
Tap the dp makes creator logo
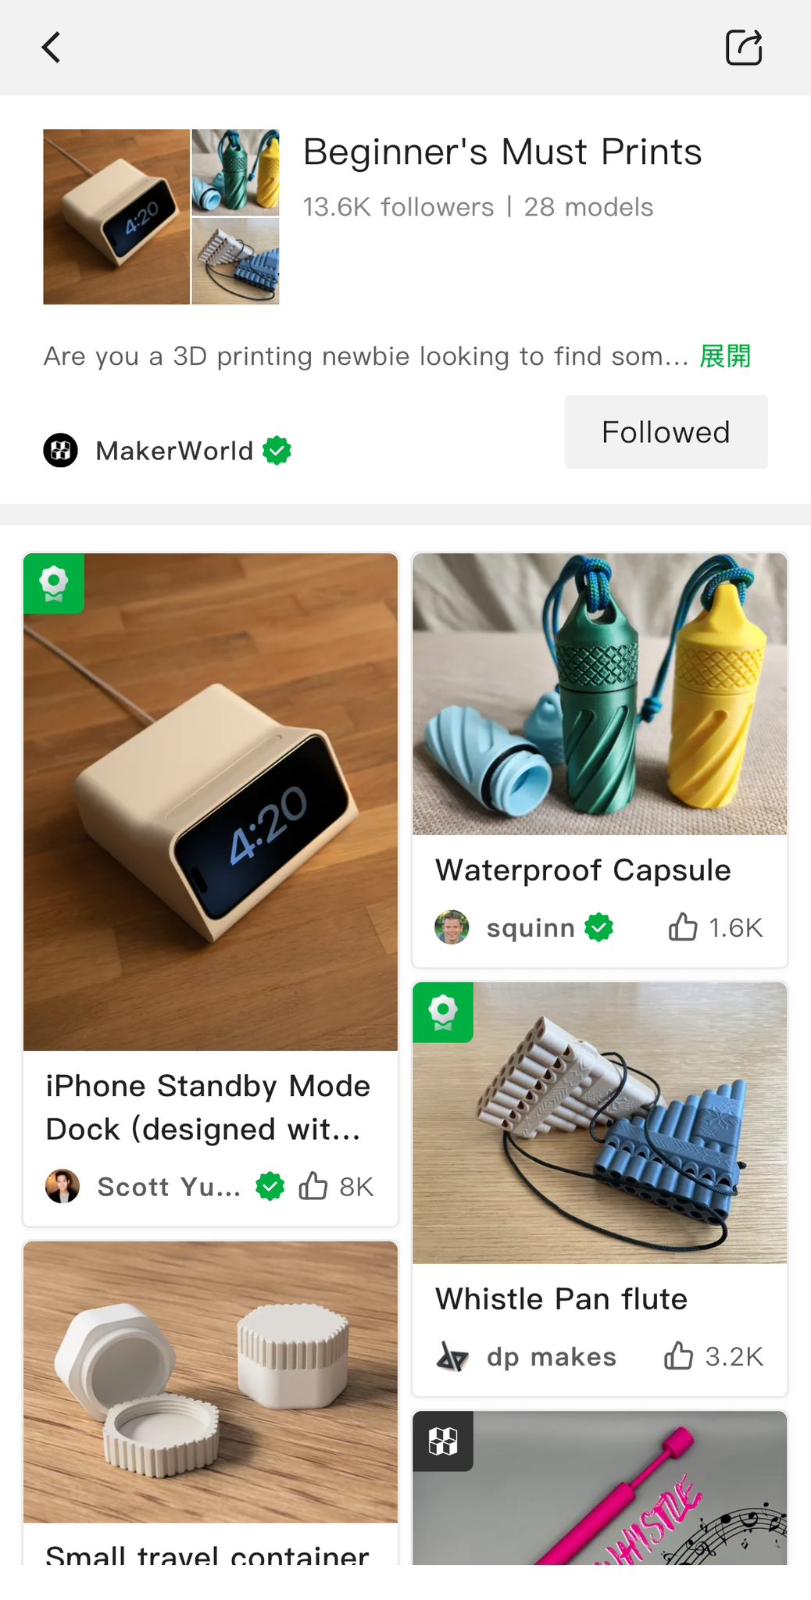point(452,1356)
